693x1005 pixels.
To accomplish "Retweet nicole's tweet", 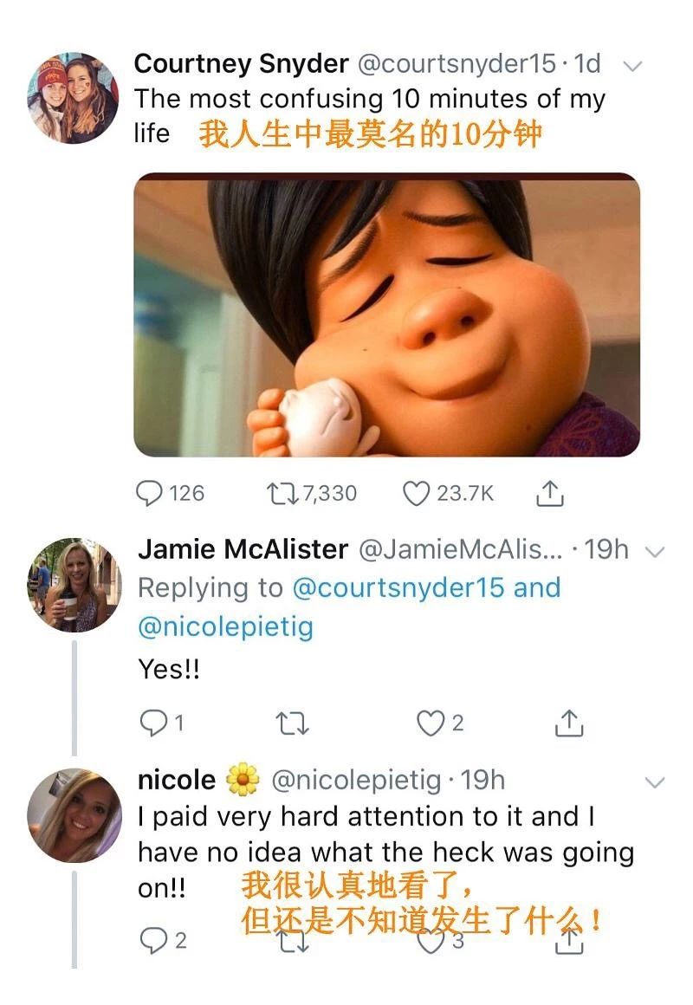I will click(292, 941).
